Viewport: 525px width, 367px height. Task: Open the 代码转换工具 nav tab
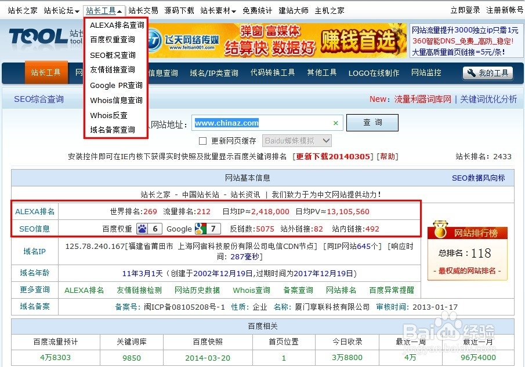tap(273, 72)
